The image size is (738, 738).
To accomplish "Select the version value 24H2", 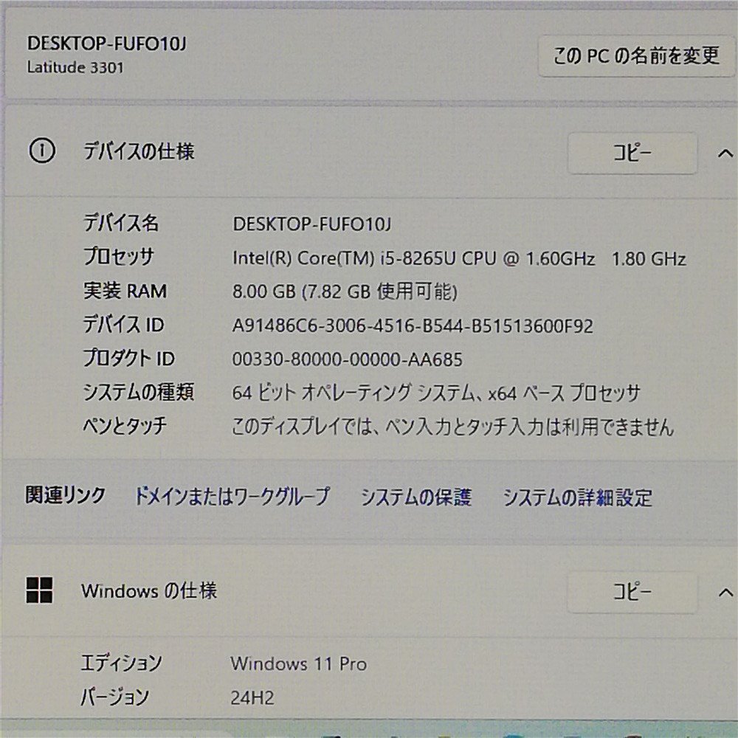I will pyautogui.click(x=252, y=698).
